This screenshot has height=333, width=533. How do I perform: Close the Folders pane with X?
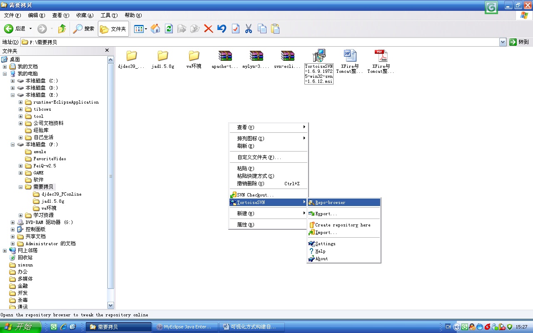[107, 50]
